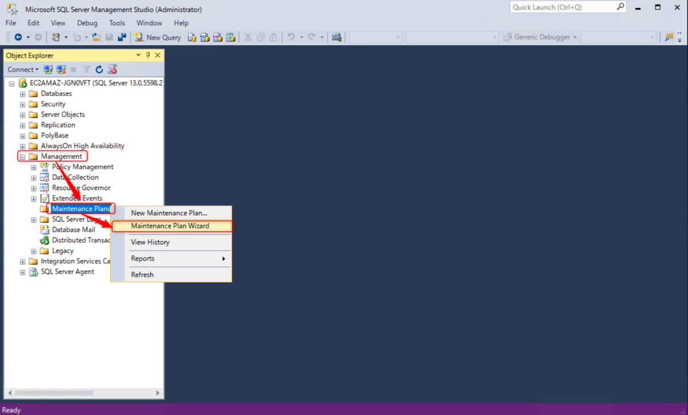The width and height of the screenshot is (688, 415).
Task: Click the server node EC2AMAZ-JGN0VFT
Action: coord(96,83)
